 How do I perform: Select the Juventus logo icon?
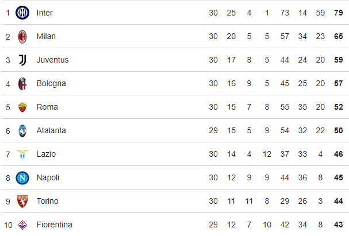click(22, 60)
